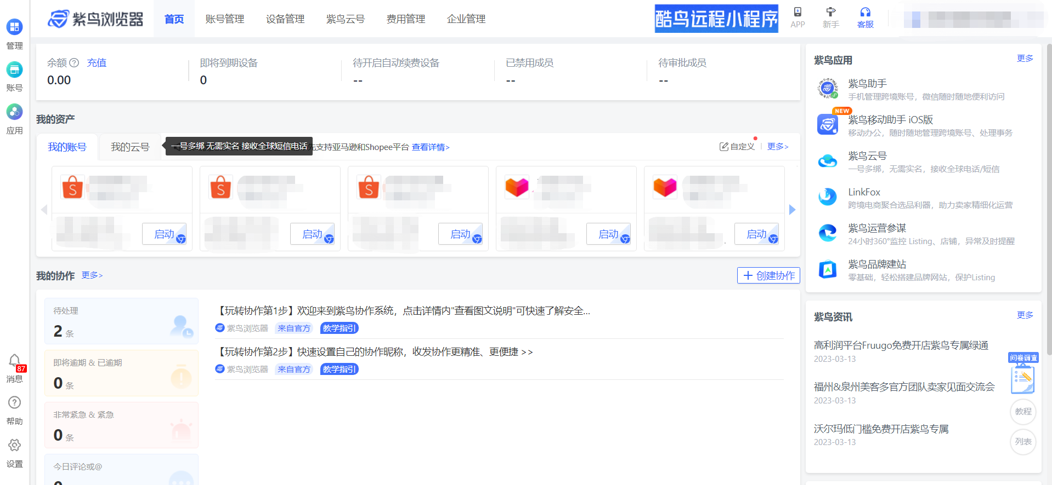The width and height of the screenshot is (1052, 485).
Task: Click the 充值 recharge link
Action: (97, 63)
